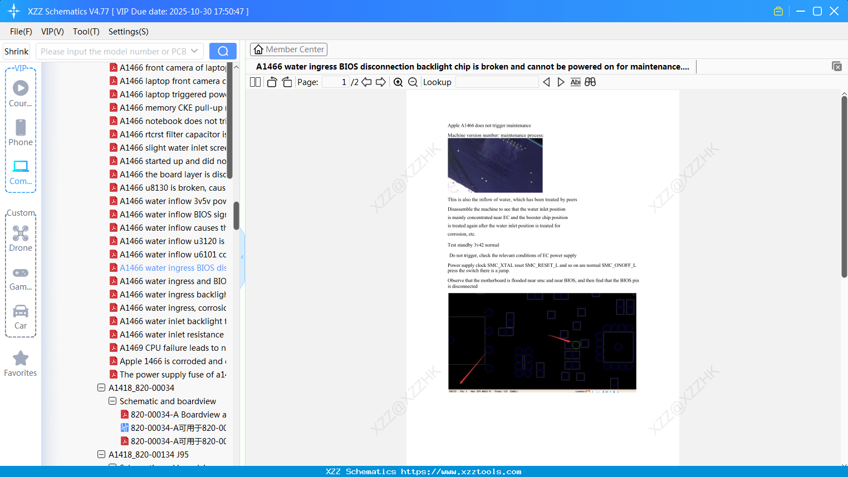Find next lookup match
The height and width of the screenshot is (477, 848).
pyautogui.click(x=561, y=82)
